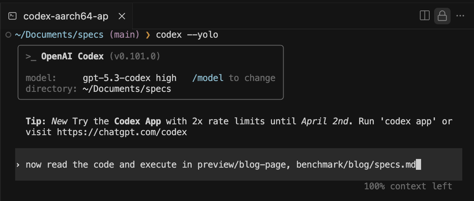Click the directory value ~/Documents/specs in the box
The width and height of the screenshot is (474, 201).
point(127,89)
